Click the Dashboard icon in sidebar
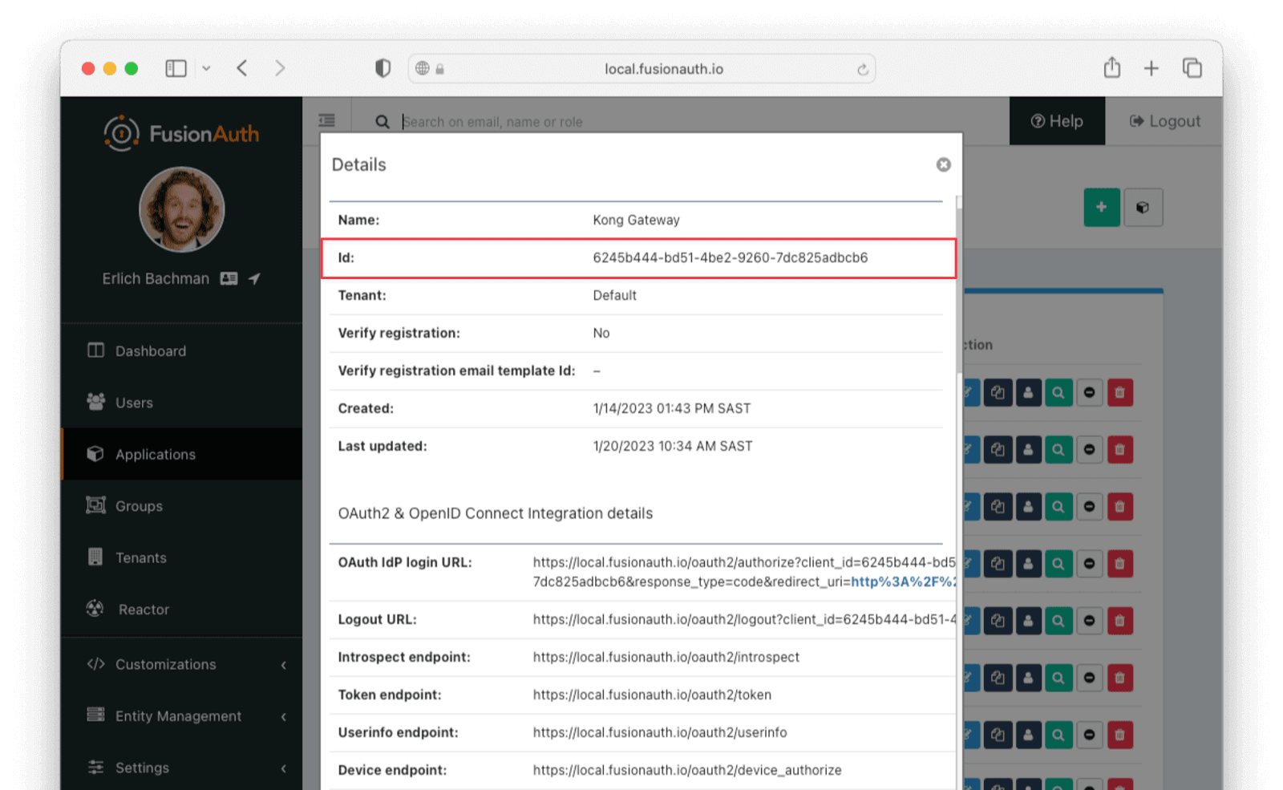Screen dimensions: 1283x790 [x=95, y=350]
